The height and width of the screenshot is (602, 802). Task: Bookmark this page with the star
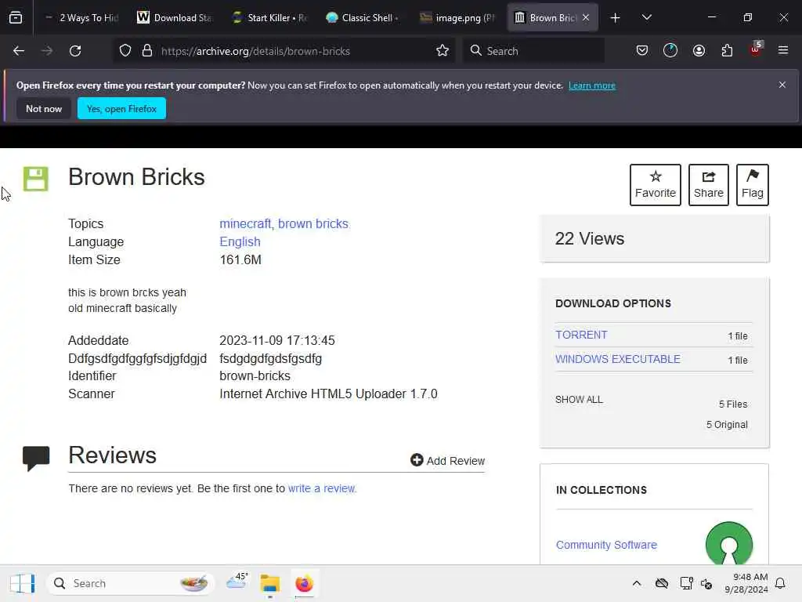coord(443,51)
